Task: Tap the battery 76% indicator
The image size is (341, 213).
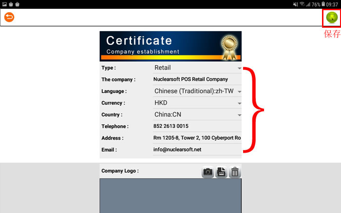Action: (x=318, y=4)
